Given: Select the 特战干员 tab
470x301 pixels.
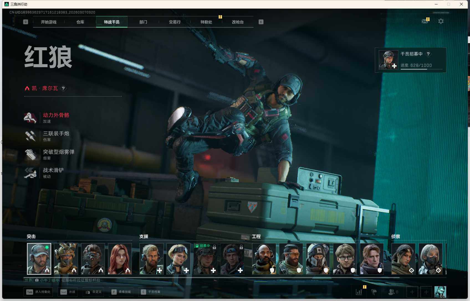Looking at the screenshot, I should pos(112,22).
